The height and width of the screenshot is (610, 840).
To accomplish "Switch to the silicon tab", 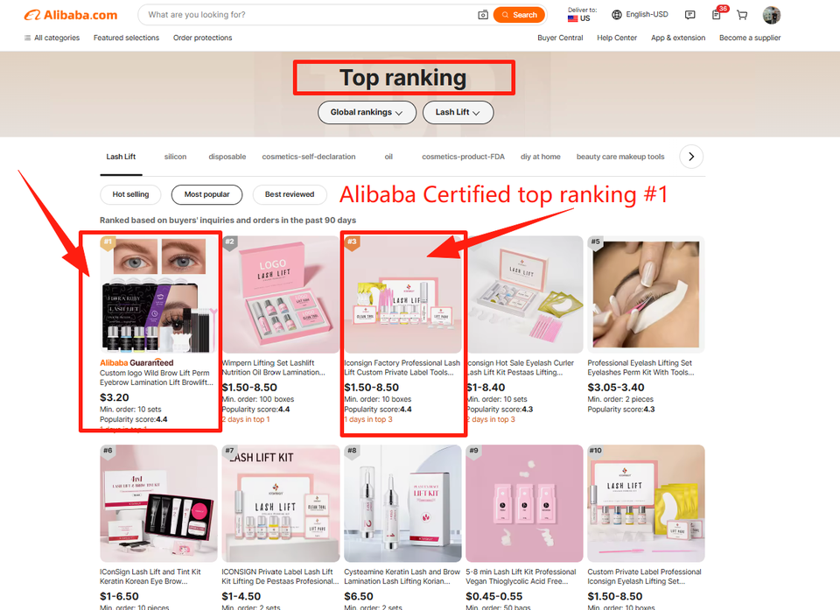I will click(175, 157).
